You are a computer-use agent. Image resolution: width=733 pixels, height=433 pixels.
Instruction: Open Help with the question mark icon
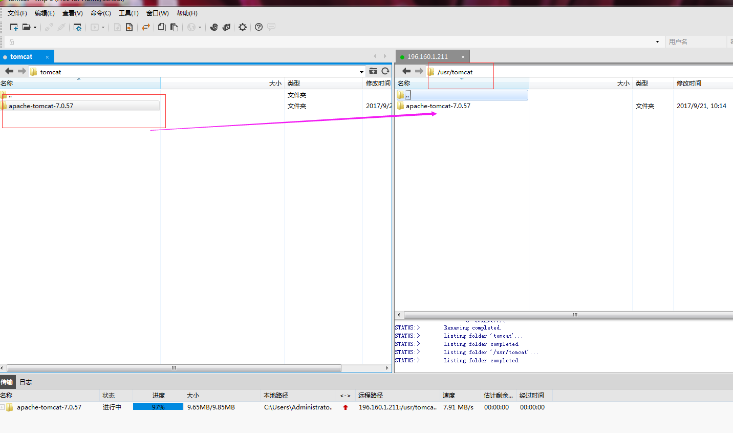click(258, 27)
